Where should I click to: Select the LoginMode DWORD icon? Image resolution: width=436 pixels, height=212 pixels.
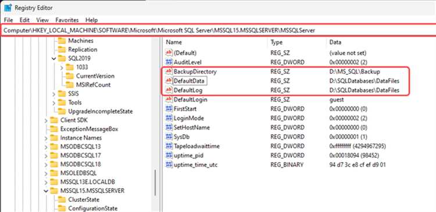click(169, 118)
